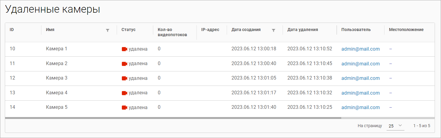Click the Местоположение column header
441x138 pixels.
pyautogui.click(x=406, y=30)
